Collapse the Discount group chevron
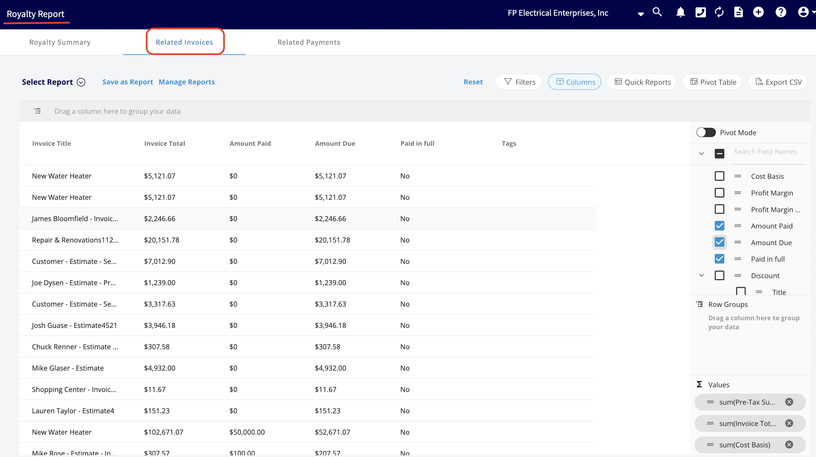The width and height of the screenshot is (816, 457). [701, 276]
